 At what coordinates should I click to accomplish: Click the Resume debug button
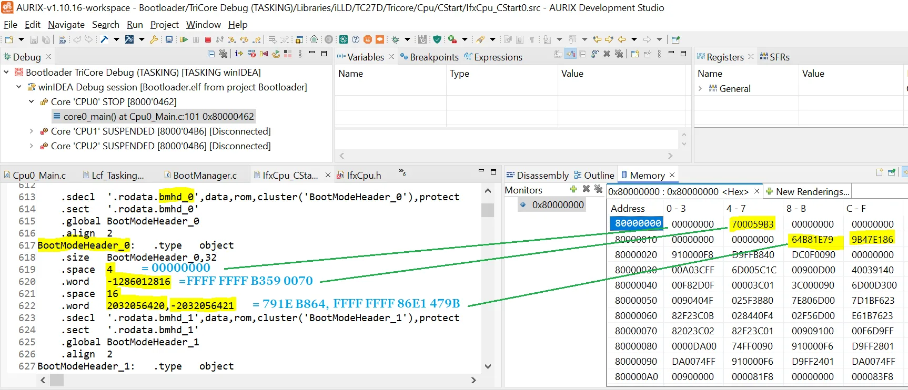[x=184, y=39]
